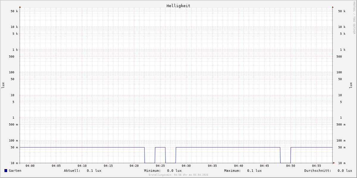Select the Helligkeit chart title

(178, 6)
